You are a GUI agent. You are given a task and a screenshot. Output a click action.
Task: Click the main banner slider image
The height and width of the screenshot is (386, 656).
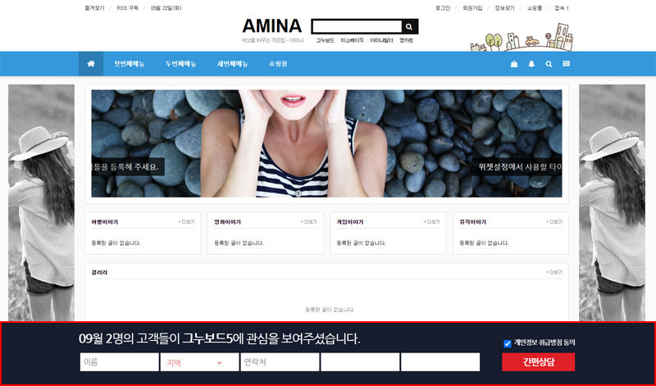(326, 143)
